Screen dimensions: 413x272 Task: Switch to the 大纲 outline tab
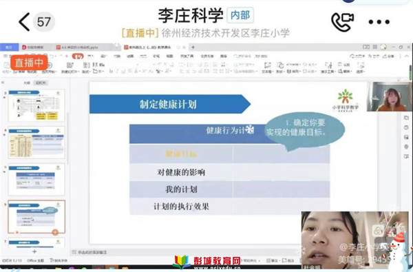click(27, 83)
